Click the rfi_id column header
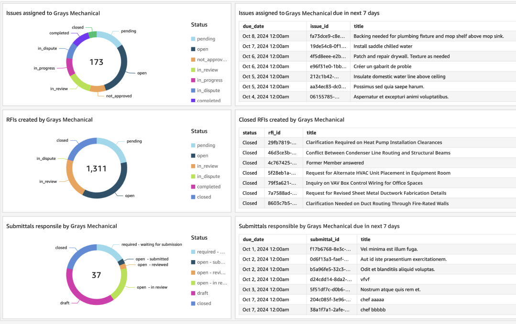The width and height of the screenshot is (516, 324). click(x=274, y=133)
